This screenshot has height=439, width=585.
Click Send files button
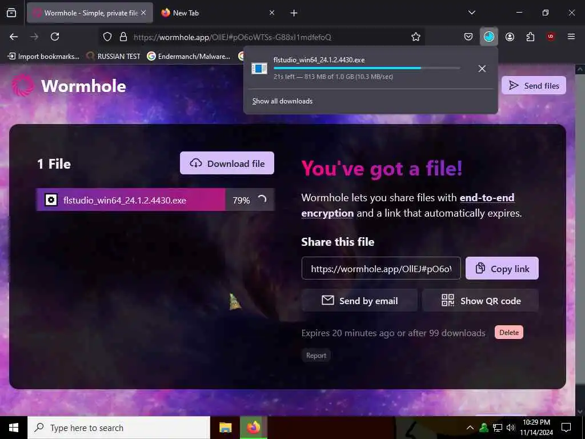tap(534, 86)
